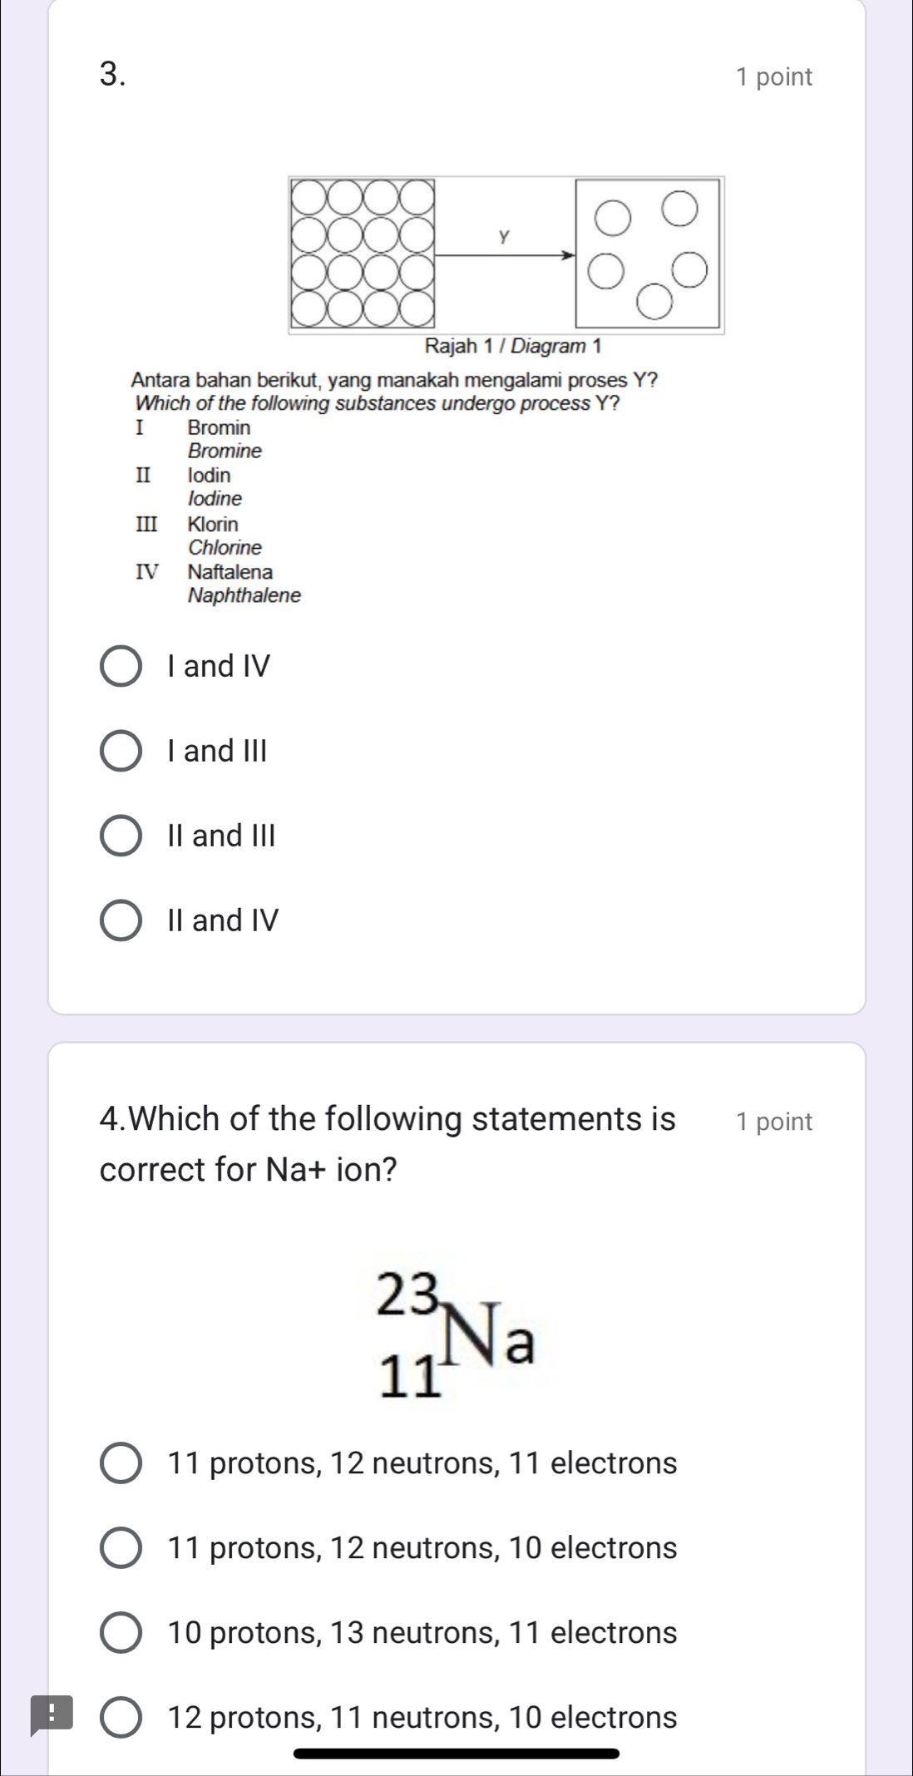The width and height of the screenshot is (913, 1776).
Task: Tap the closely packed particles box in Diagram 1
Action: [362, 252]
